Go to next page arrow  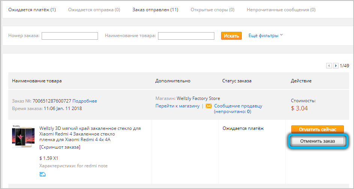(x=336, y=65)
